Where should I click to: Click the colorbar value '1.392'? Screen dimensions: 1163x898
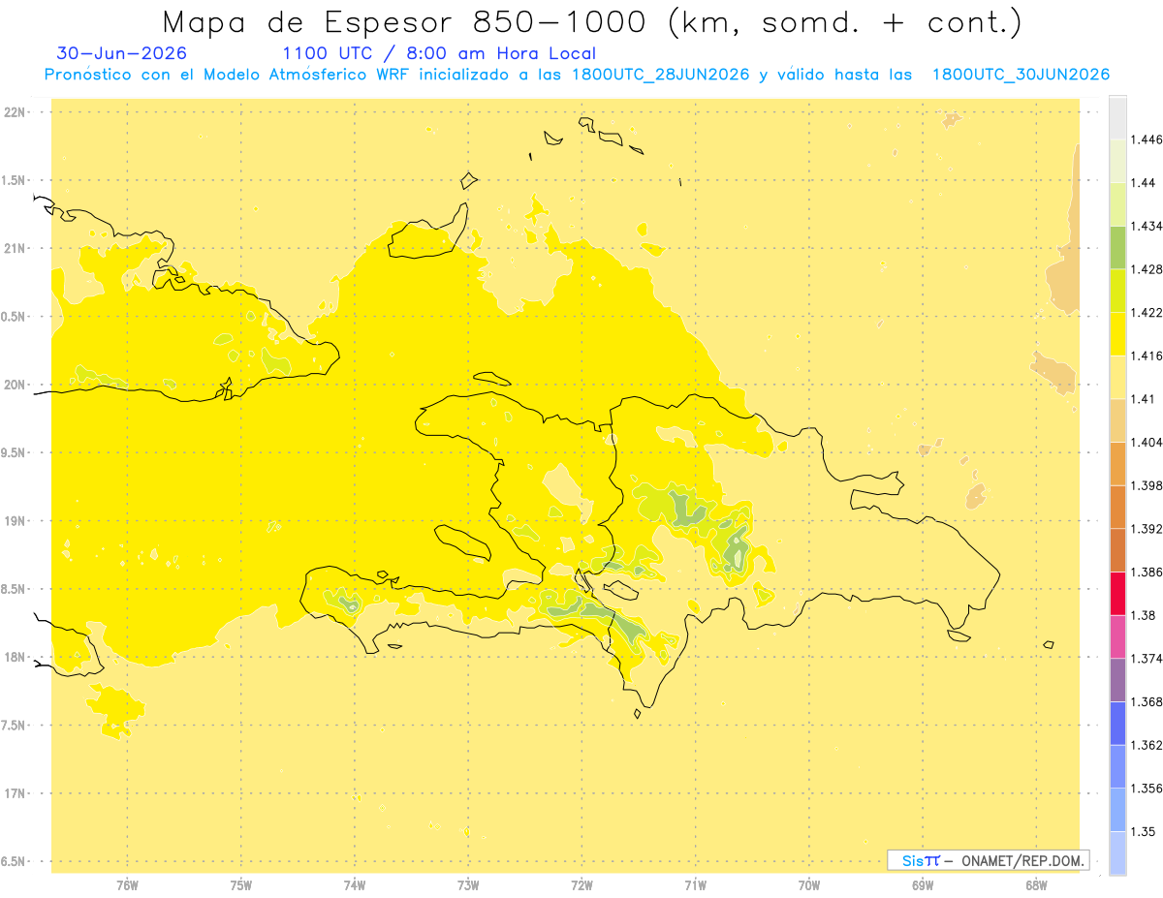1147,529
